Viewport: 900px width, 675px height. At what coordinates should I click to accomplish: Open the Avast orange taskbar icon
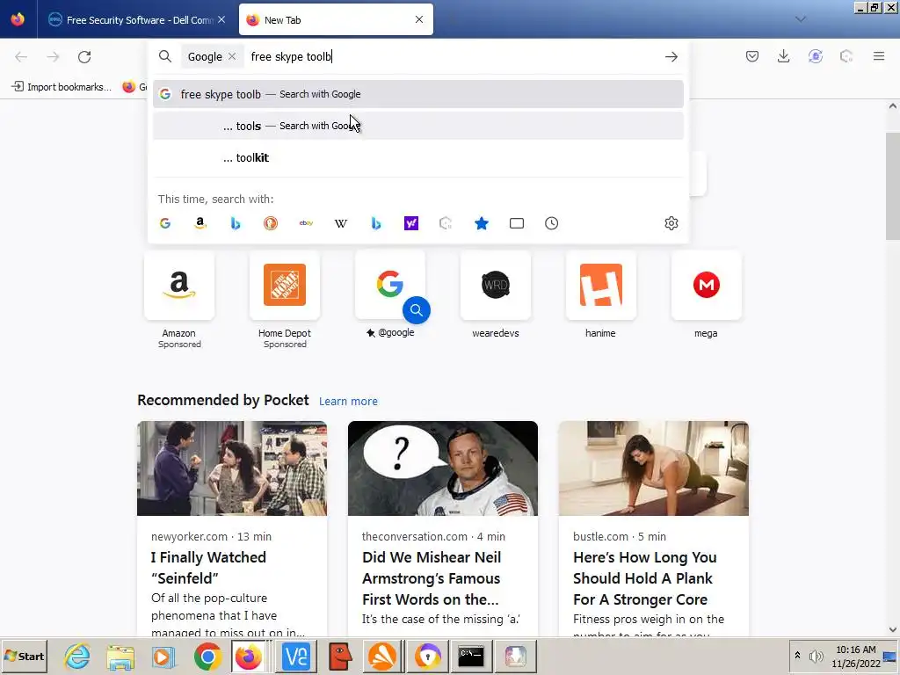coord(382,656)
